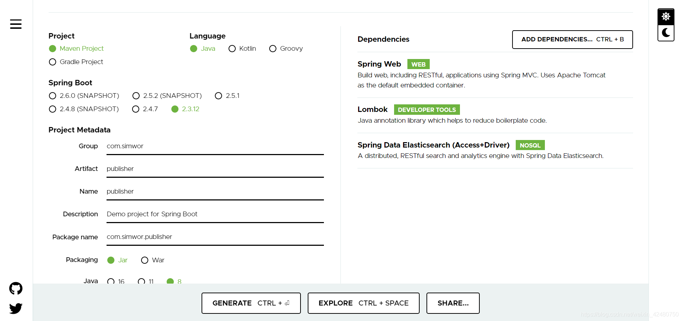This screenshot has height=321, width=682.
Task: Select Spring Boot 2.4.8 (SNAPSHOT)
Action: [84, 109]
